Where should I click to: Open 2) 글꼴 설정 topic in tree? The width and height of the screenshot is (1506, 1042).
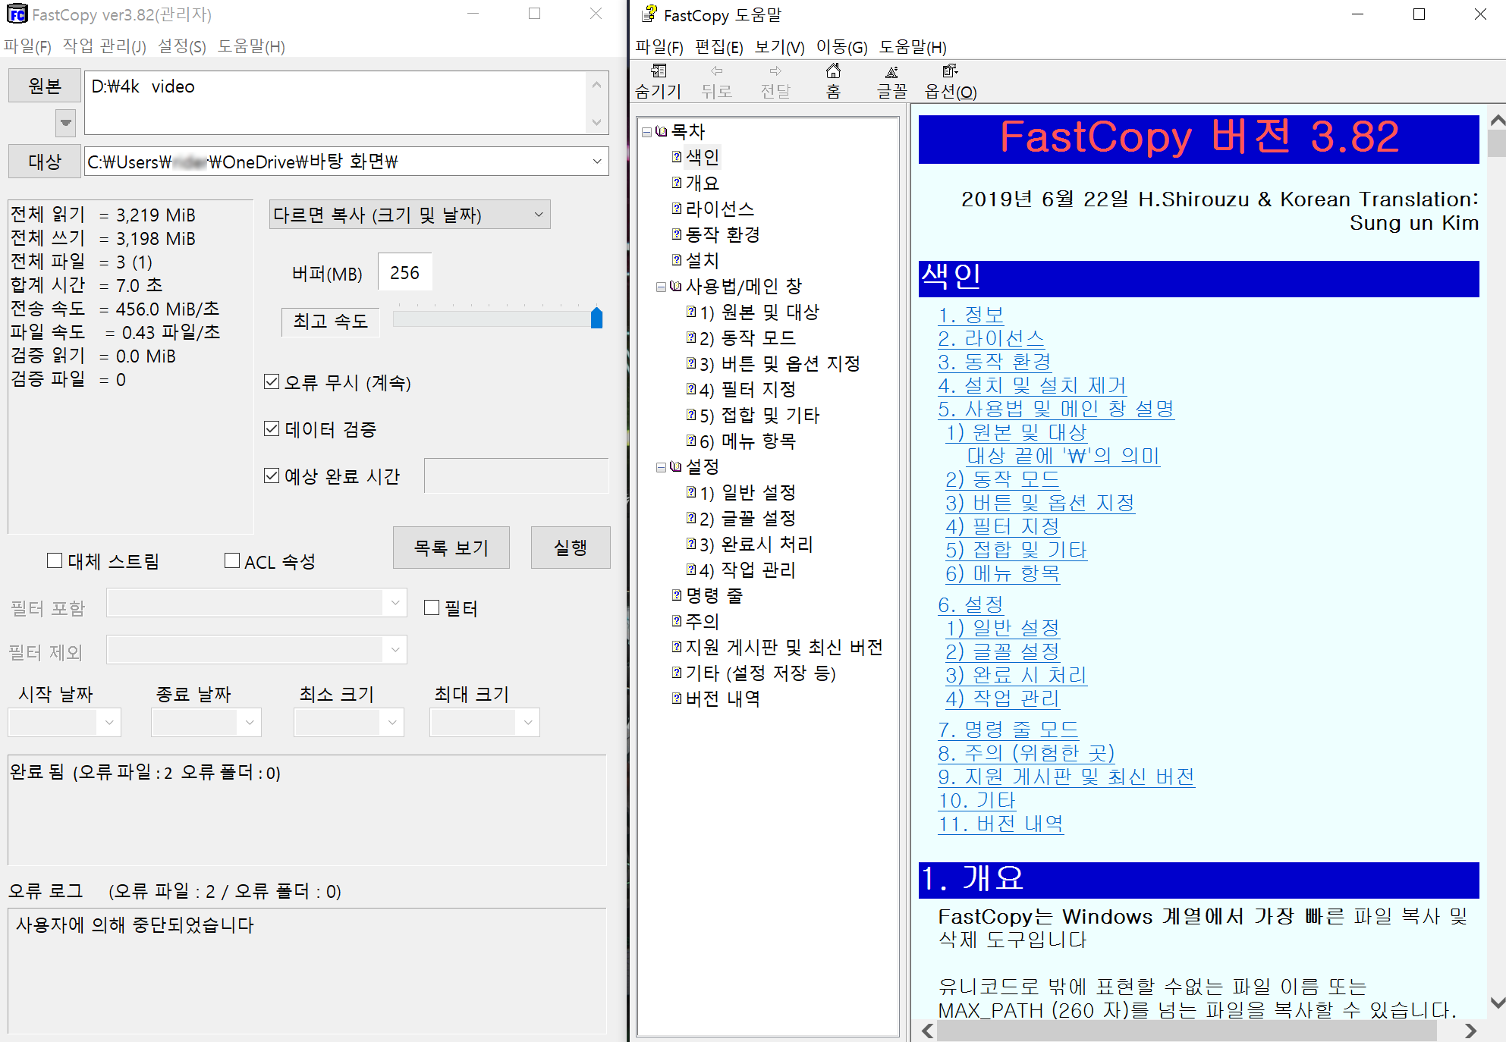point(747,518)
